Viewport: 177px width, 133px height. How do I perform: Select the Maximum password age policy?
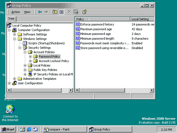click(x=96, y=29)
